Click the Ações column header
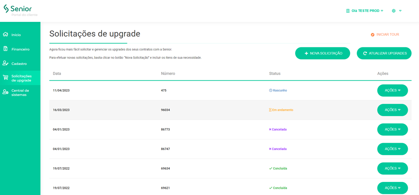Image resolution: width=419 pixels, height=195 pixels. coord(383,73)
